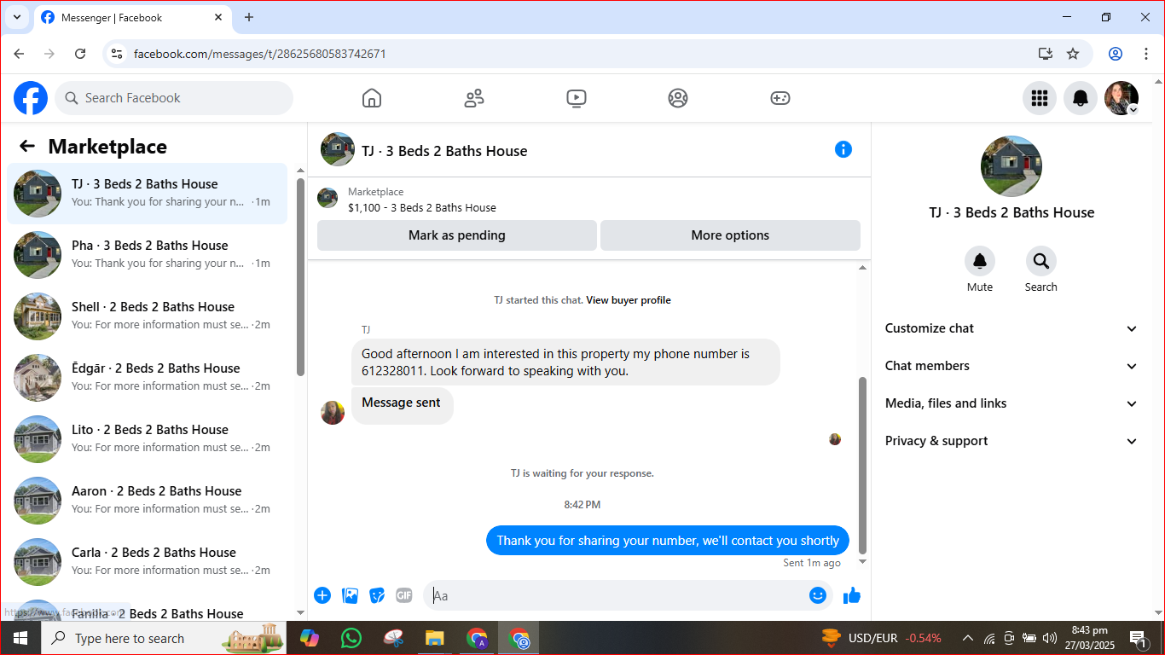Open the large house thumbnail in right panel
This screenshot has height=655, width=1165.
point(1011,166)
